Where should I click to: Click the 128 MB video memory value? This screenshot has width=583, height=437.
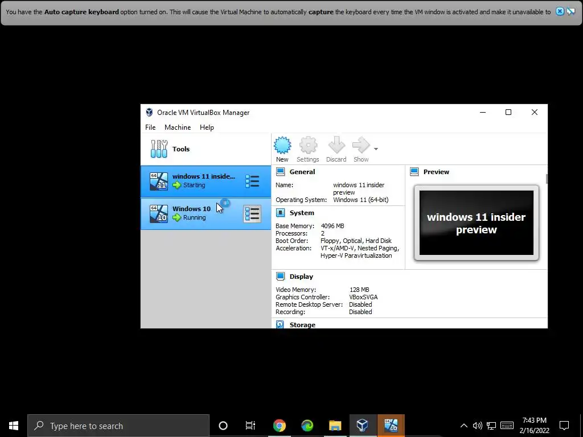(359, 290)
